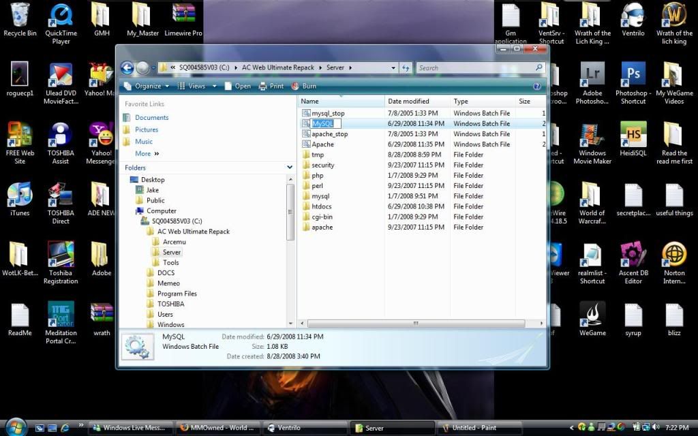Launch iTunes desktop shortcut

click(20, 200)
